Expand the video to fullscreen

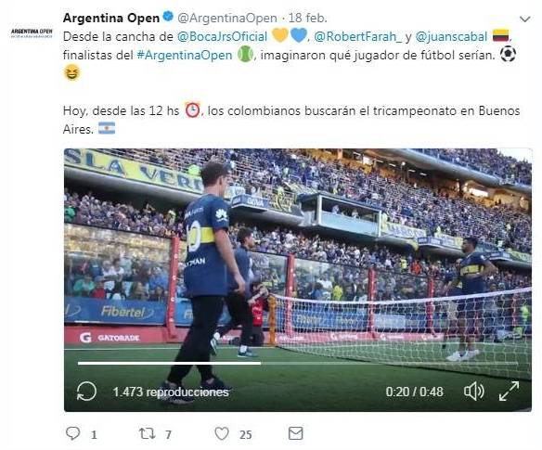click(509, 392)
